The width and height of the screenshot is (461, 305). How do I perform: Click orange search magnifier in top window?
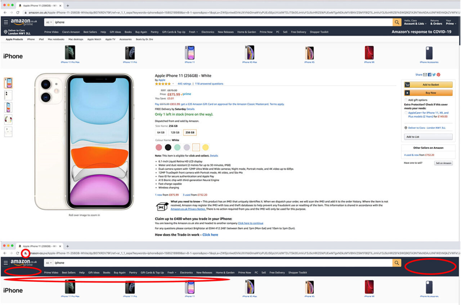click(397, 22)
